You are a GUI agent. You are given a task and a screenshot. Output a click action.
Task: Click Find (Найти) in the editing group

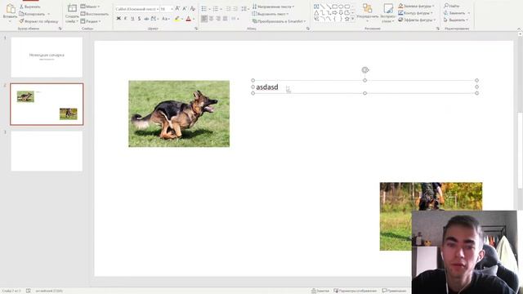[452, 6]
